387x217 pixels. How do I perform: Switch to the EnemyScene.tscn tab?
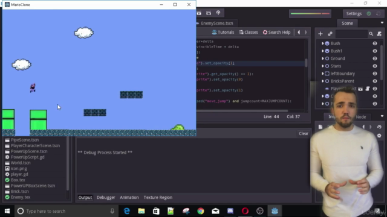click(216, 23)
